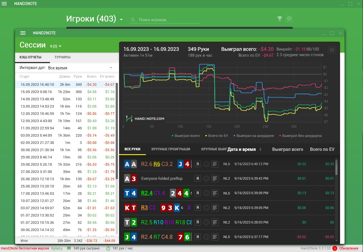Play the J4 hand at 6:37:17 PM
The width and height of the screenshot is (363, 252).
(x=206, y=237)
